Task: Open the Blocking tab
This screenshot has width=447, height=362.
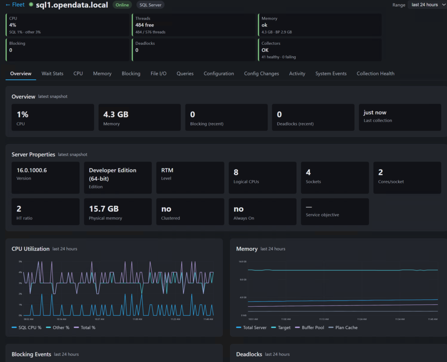Action: [131, 74]
